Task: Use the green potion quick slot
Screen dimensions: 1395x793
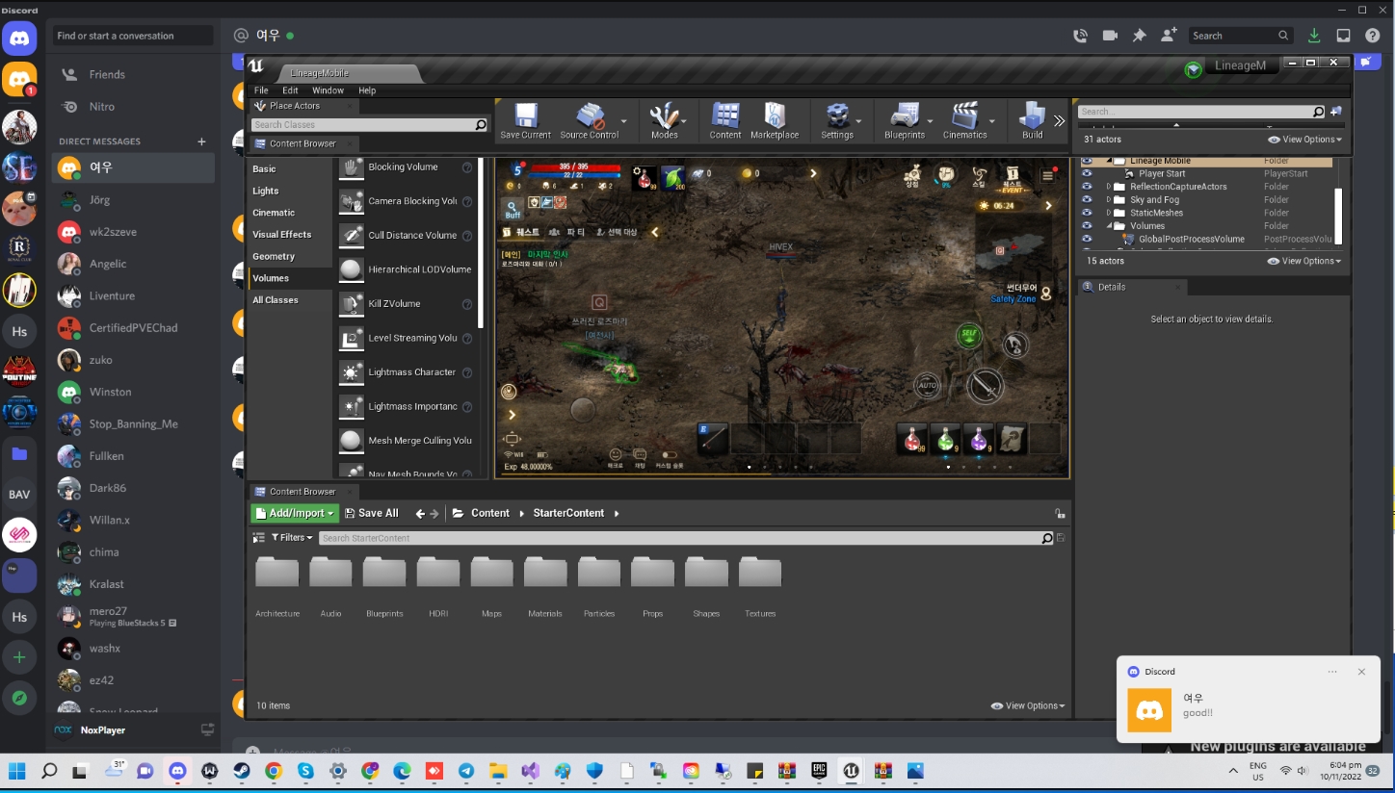Action: [x=946, y=438]
